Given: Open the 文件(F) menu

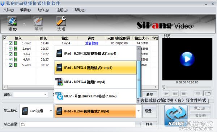Looking at the screenshot, I should tap(9, 10).
